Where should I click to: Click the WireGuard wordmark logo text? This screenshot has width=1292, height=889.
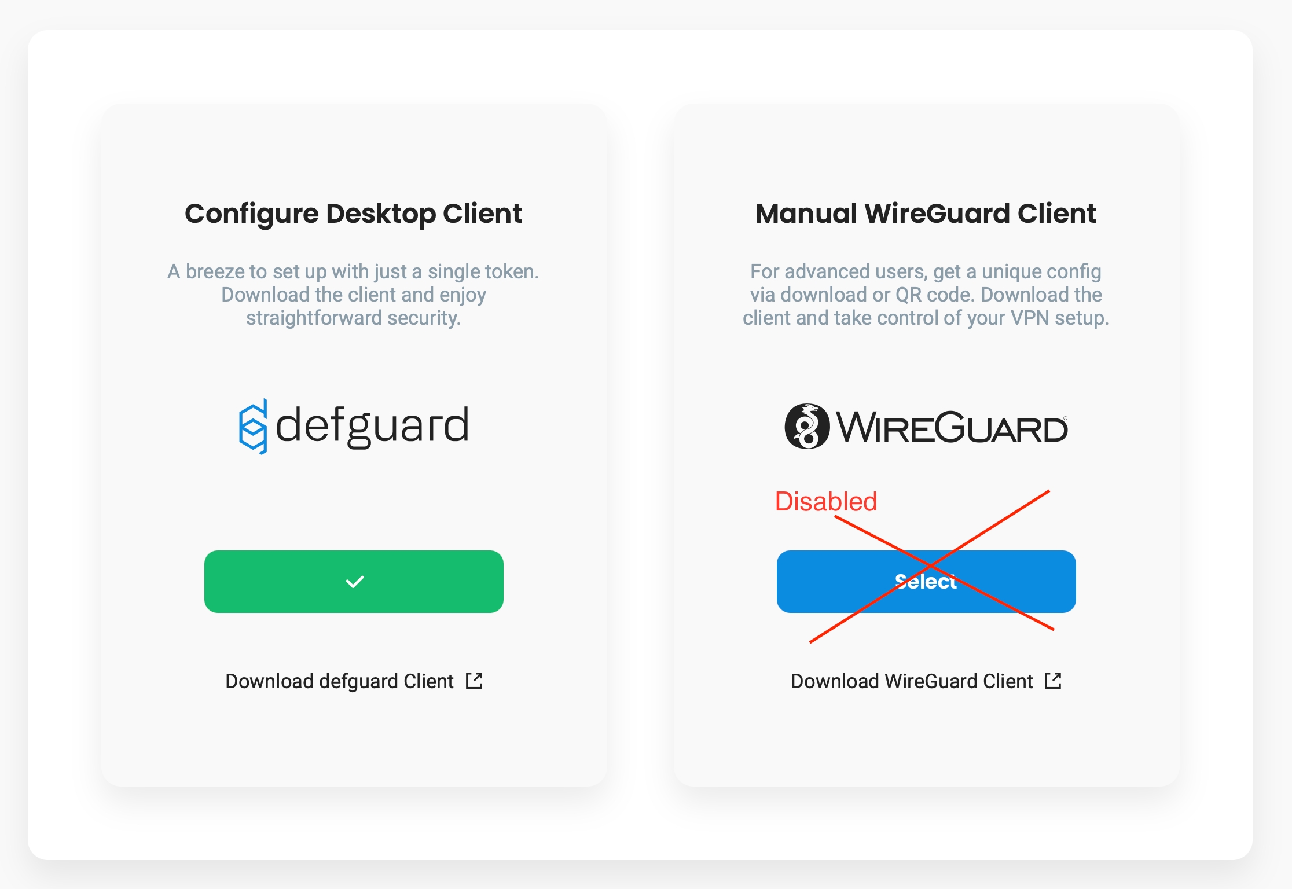tap(952, 428)
